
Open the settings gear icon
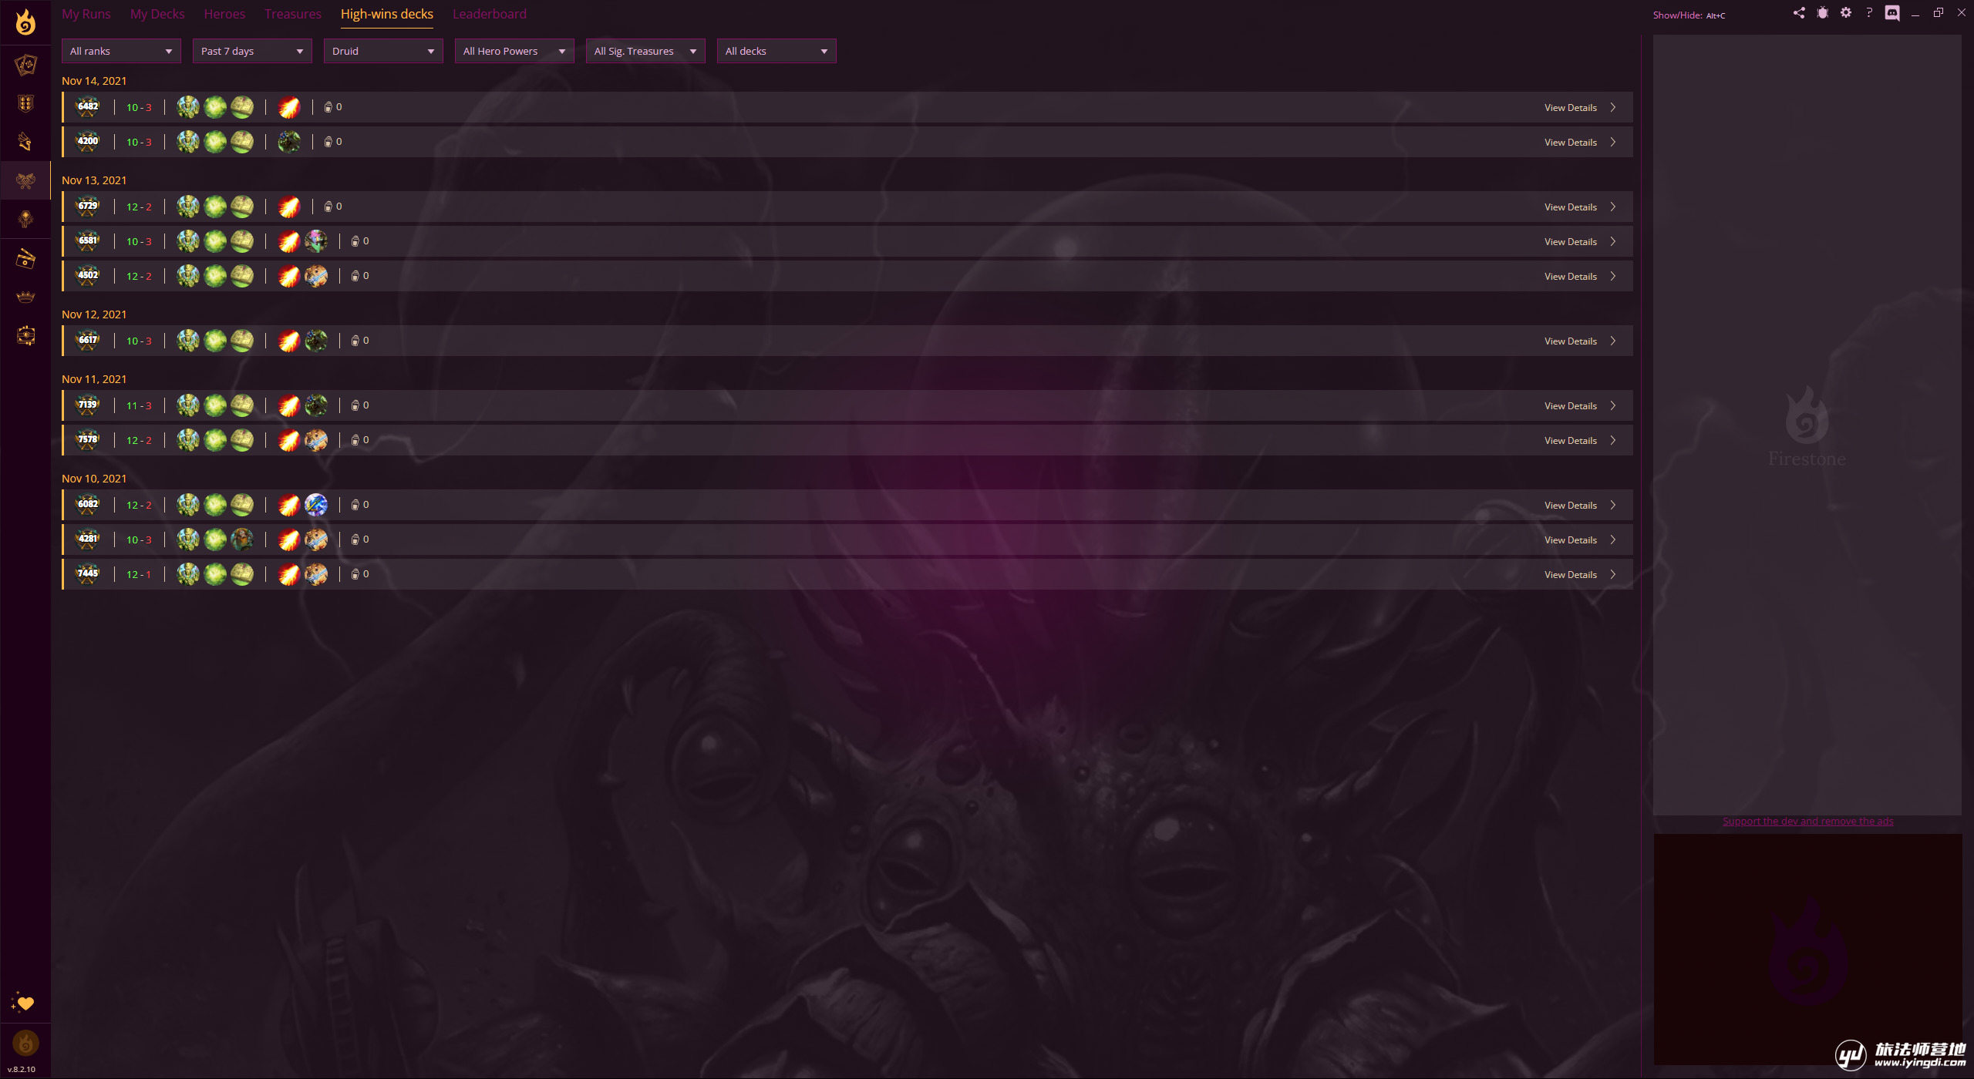(1845, 13)
